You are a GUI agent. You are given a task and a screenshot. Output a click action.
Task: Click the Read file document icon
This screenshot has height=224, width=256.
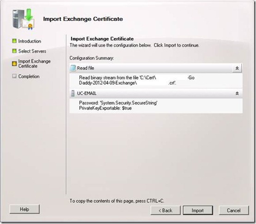click(73, 68)
